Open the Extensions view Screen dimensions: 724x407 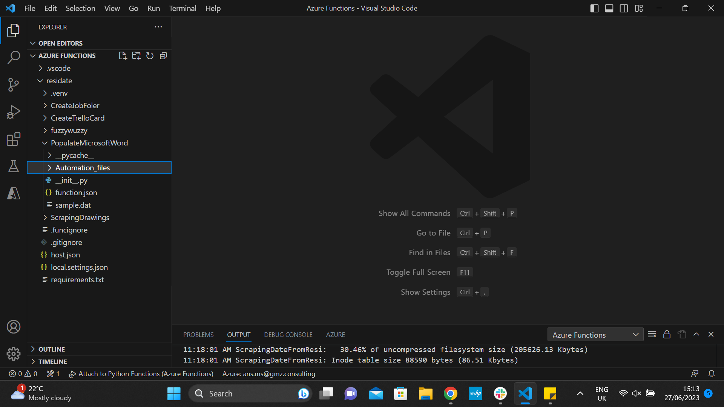coord(14,139)
